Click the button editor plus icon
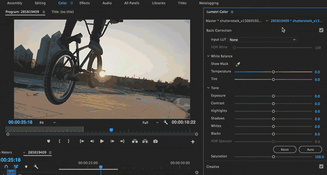327x175 pixels. pyautogui.click(x=193, y=142)
